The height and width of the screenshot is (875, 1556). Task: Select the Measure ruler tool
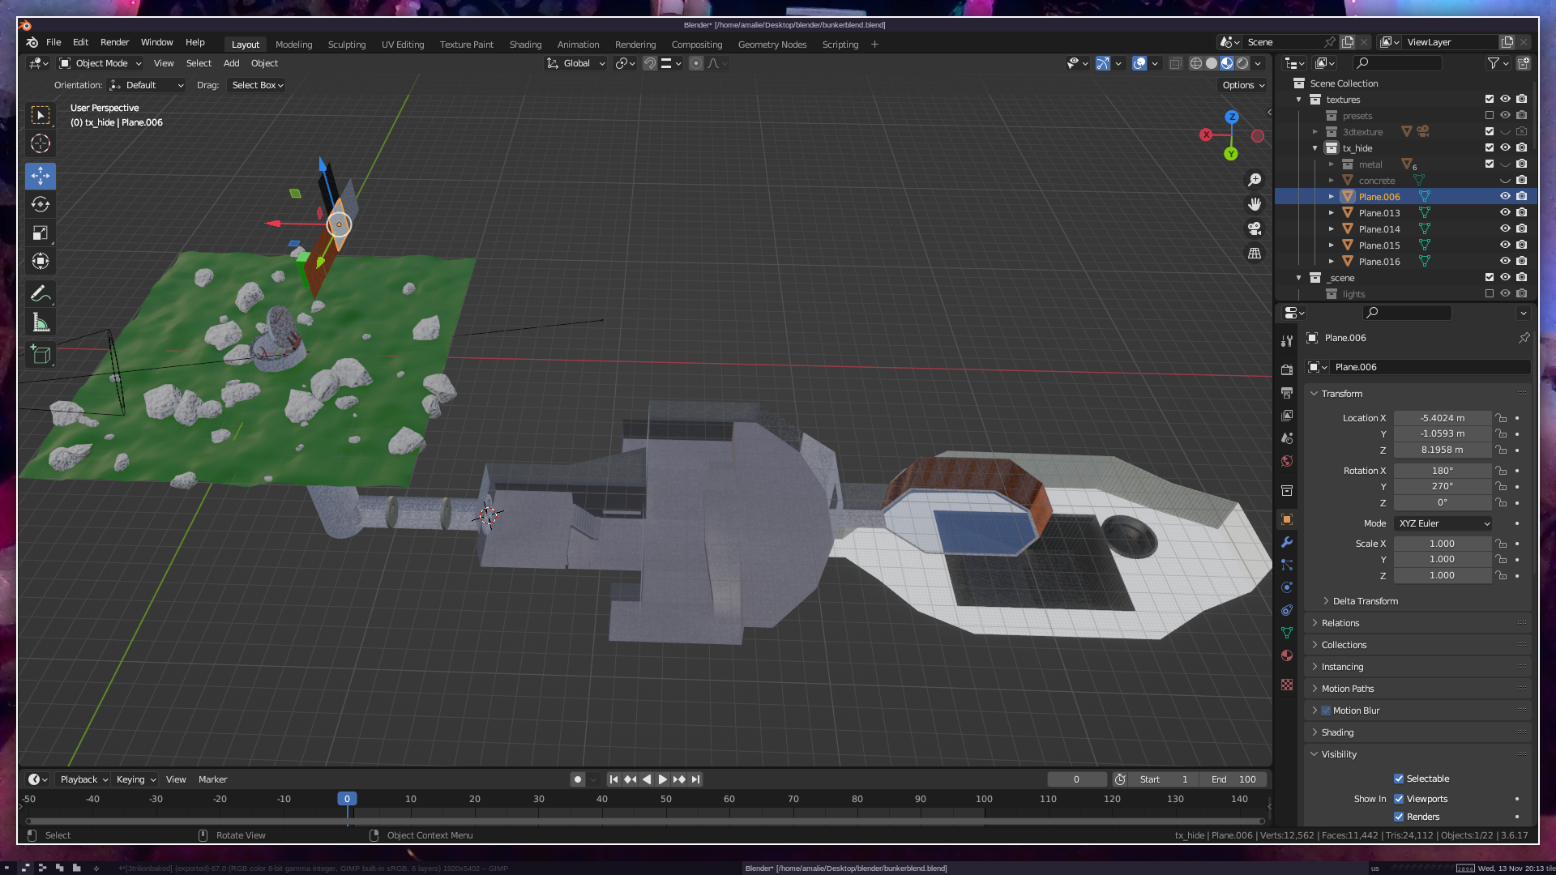coord(41,323)
